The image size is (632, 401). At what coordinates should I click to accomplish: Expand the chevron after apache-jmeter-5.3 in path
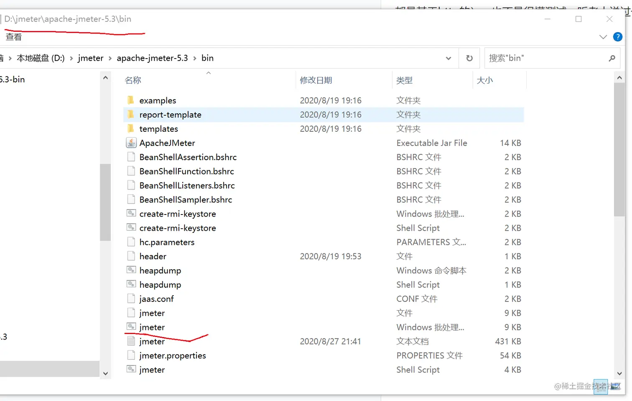(195, 58)
